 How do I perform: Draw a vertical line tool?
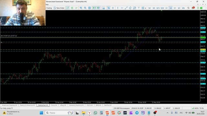coord(118,8)
